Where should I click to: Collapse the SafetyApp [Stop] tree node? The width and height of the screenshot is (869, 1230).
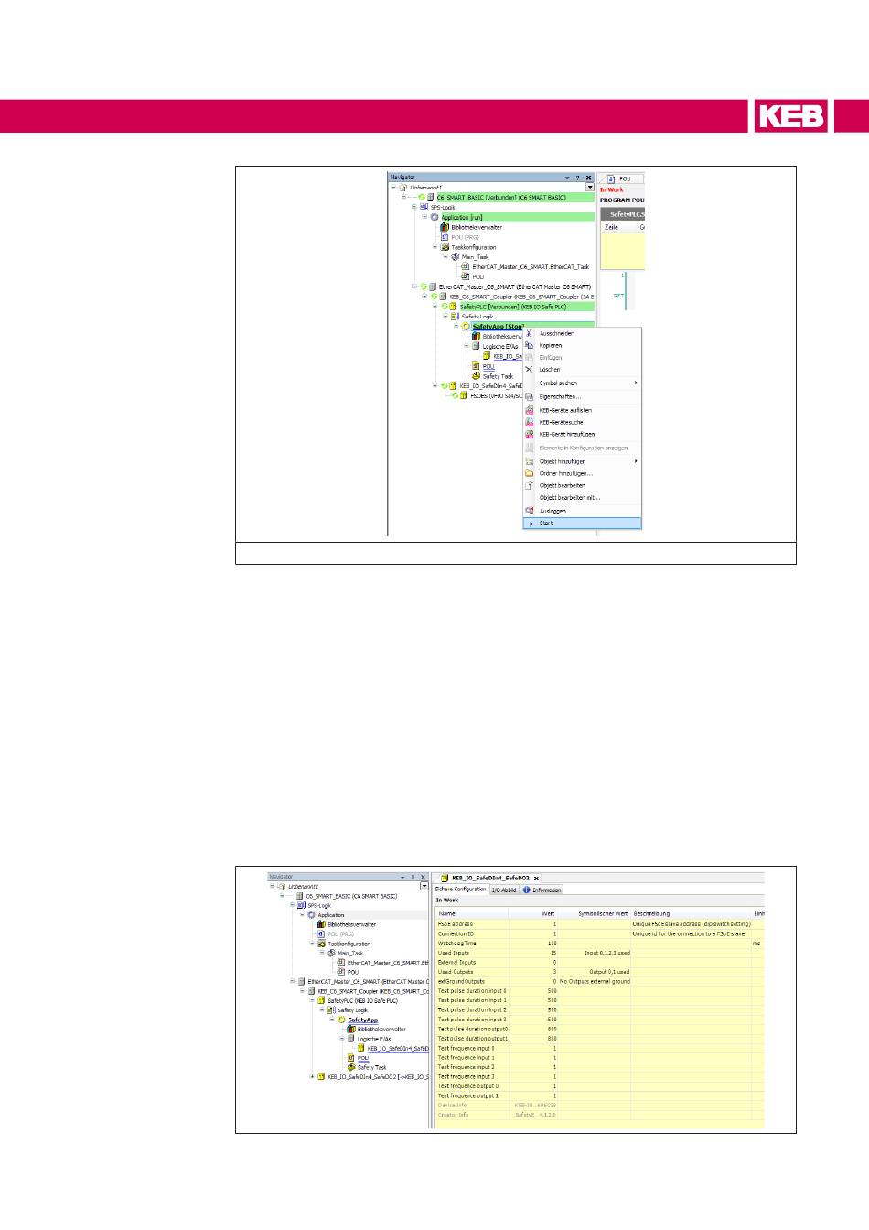pos(456,326)
